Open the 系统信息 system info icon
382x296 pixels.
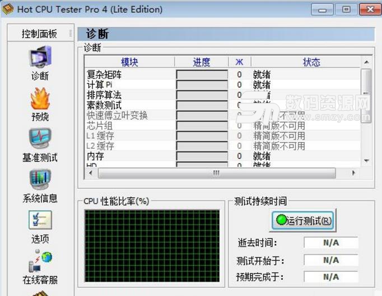[x=40, y=180]
